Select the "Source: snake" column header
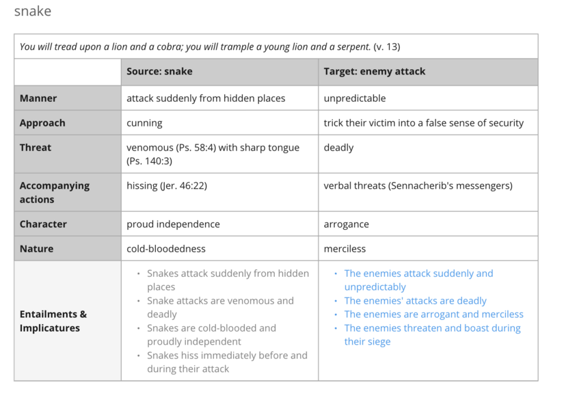 click(159, 71)
